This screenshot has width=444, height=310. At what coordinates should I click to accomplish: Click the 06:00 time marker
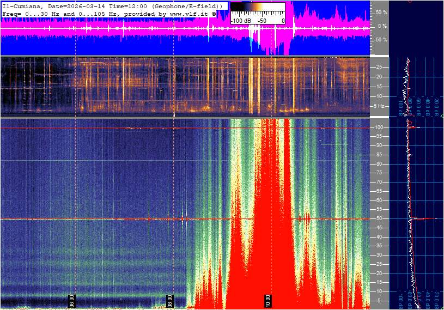coord(71,299)
